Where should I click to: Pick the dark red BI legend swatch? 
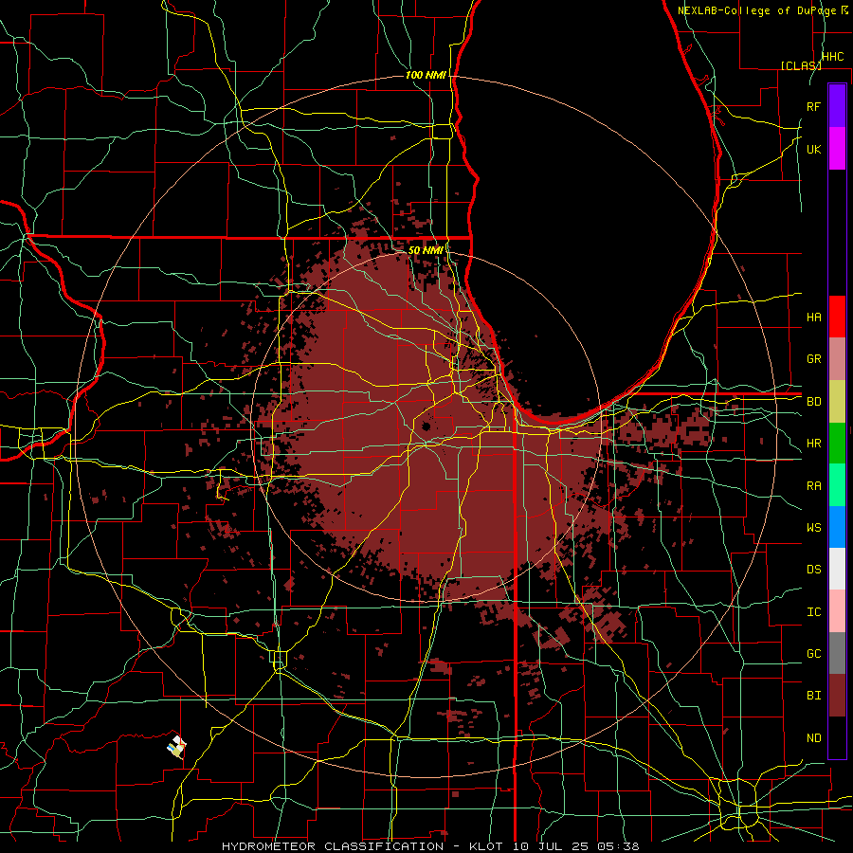click(837, 696)
